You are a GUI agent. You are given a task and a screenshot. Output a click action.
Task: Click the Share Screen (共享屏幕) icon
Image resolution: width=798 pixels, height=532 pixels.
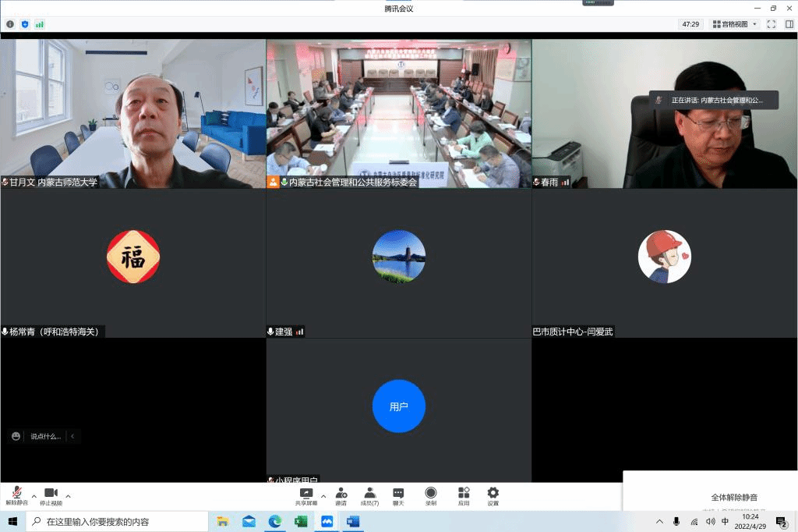click(x=306, y=495)
